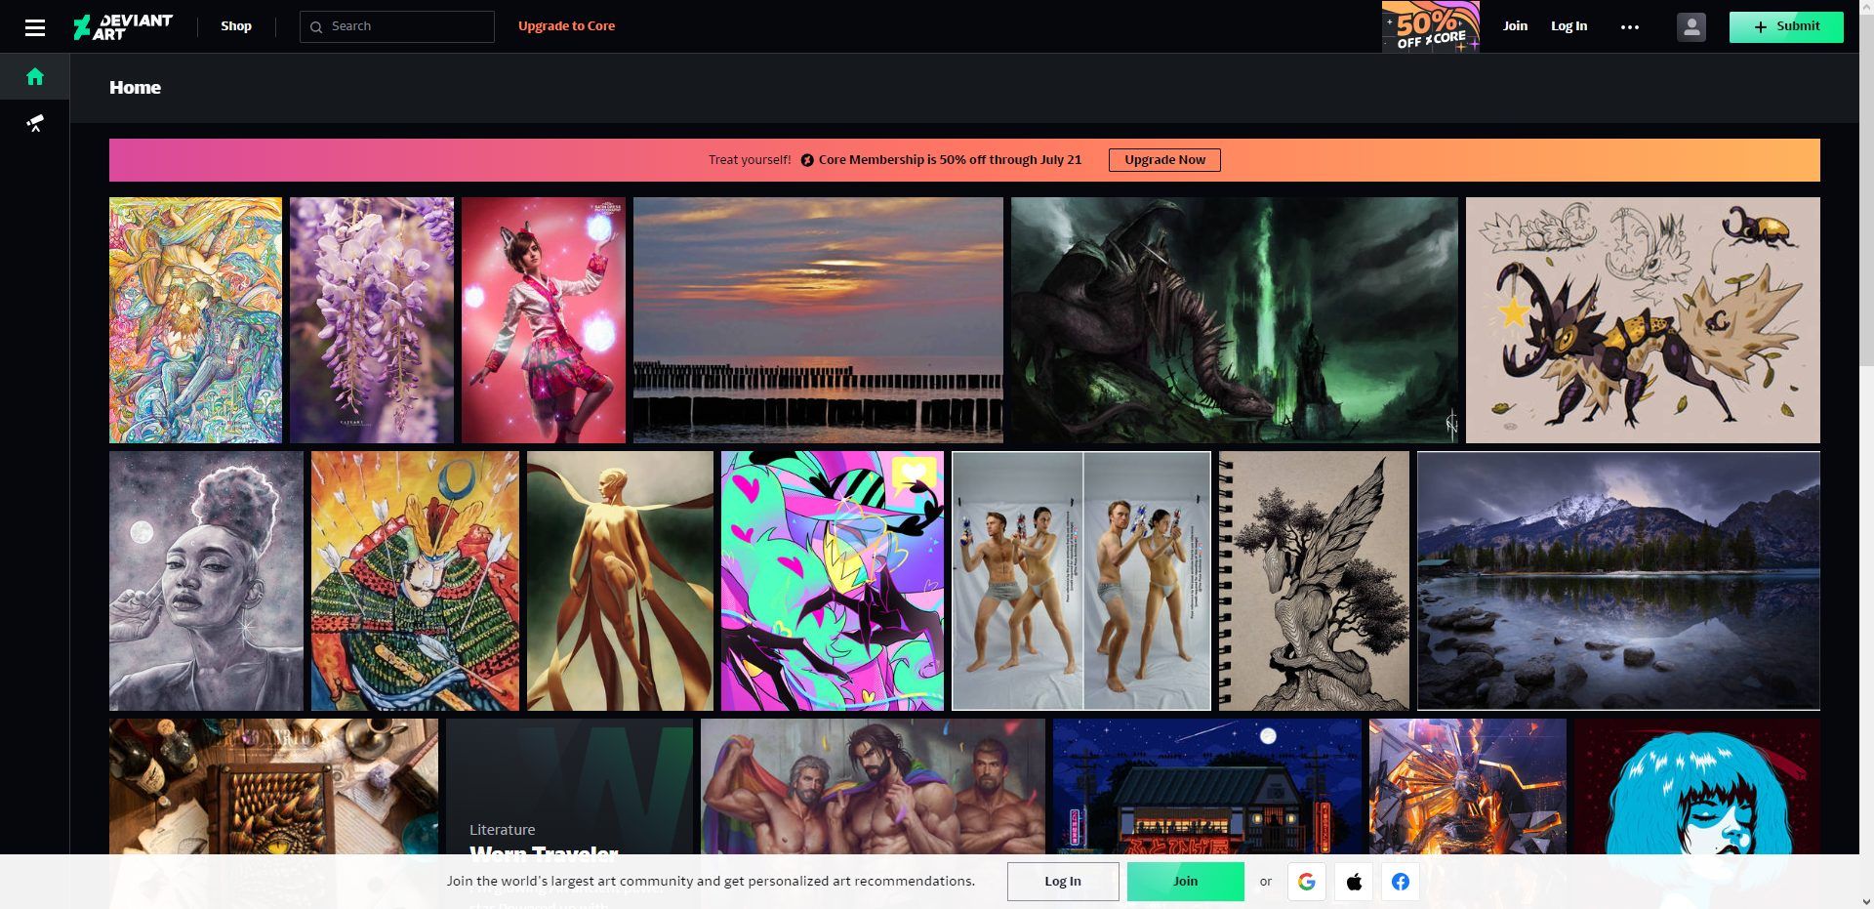Click the DeviantArt logo
This screenshot has width=1874, height=909.
coord(123,26)
